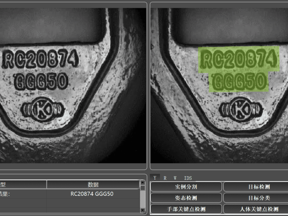Select the RC20874 GGG50 result cell
This screenshot has width=288, height=216.
pos(93,194)
